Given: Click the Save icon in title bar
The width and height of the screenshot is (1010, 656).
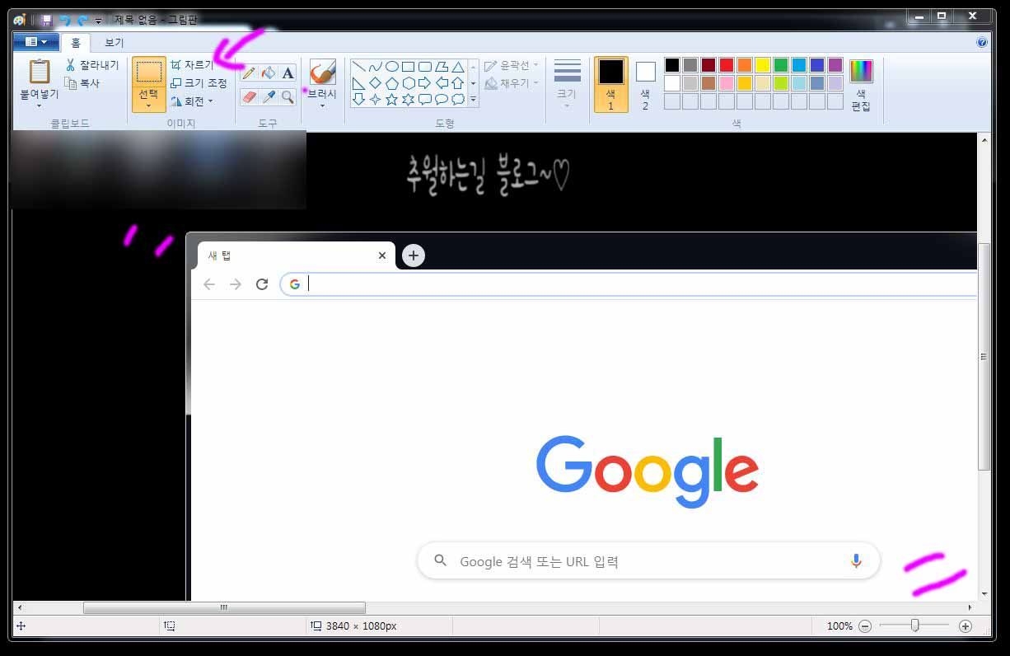Looking at the screenshot, I should point(47,19).
